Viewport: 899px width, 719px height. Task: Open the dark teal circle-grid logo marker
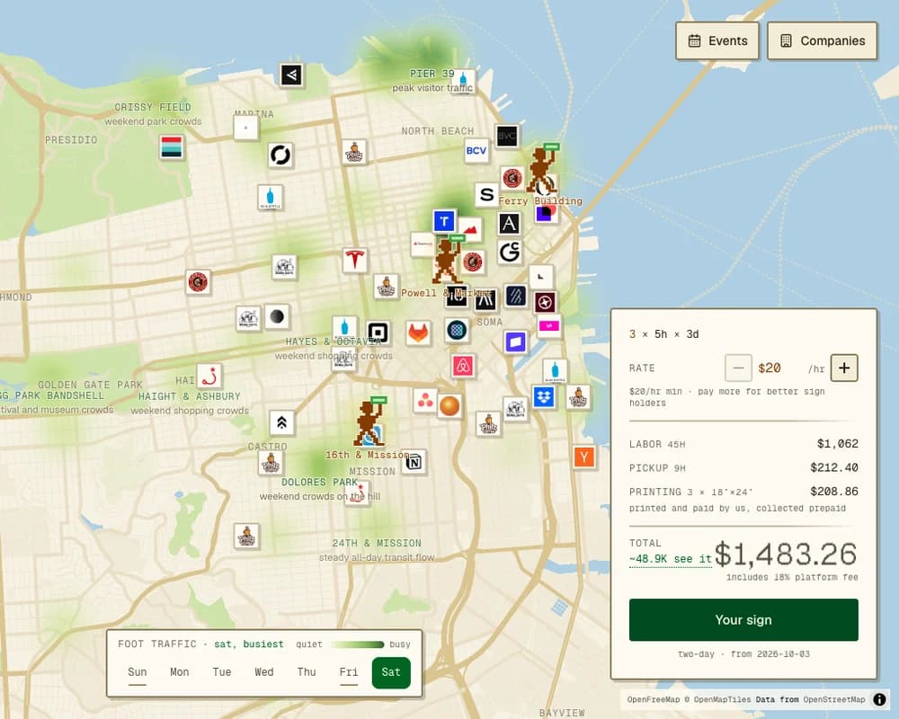457,330
